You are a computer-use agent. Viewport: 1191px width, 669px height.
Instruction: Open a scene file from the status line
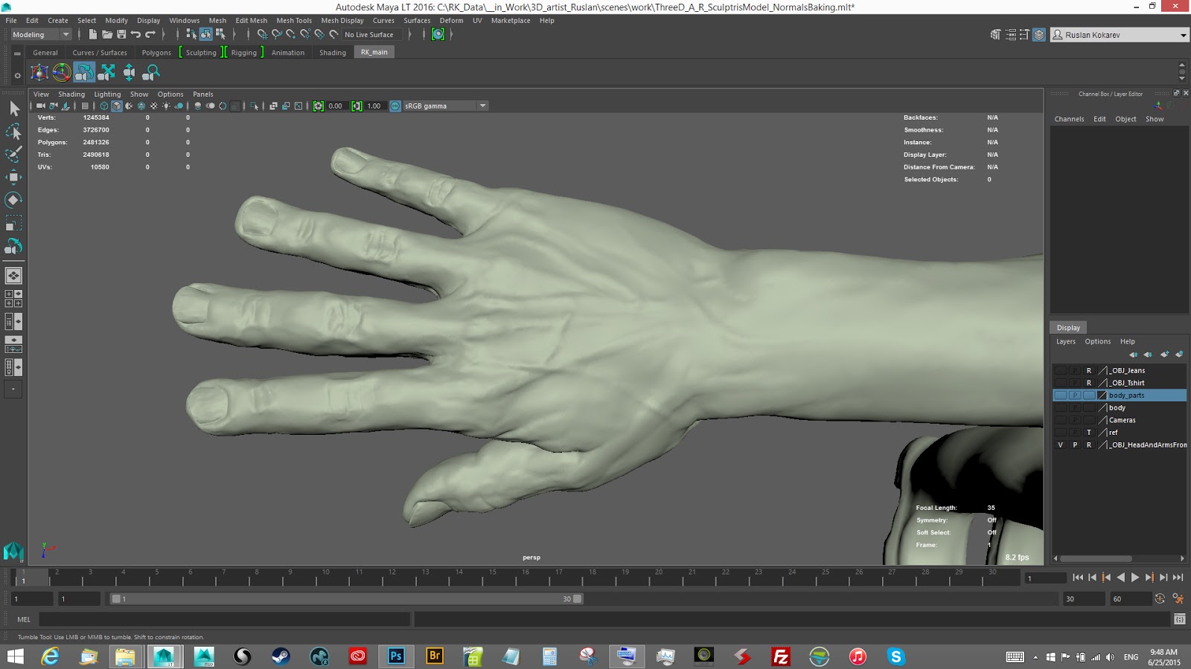[107, 34]
